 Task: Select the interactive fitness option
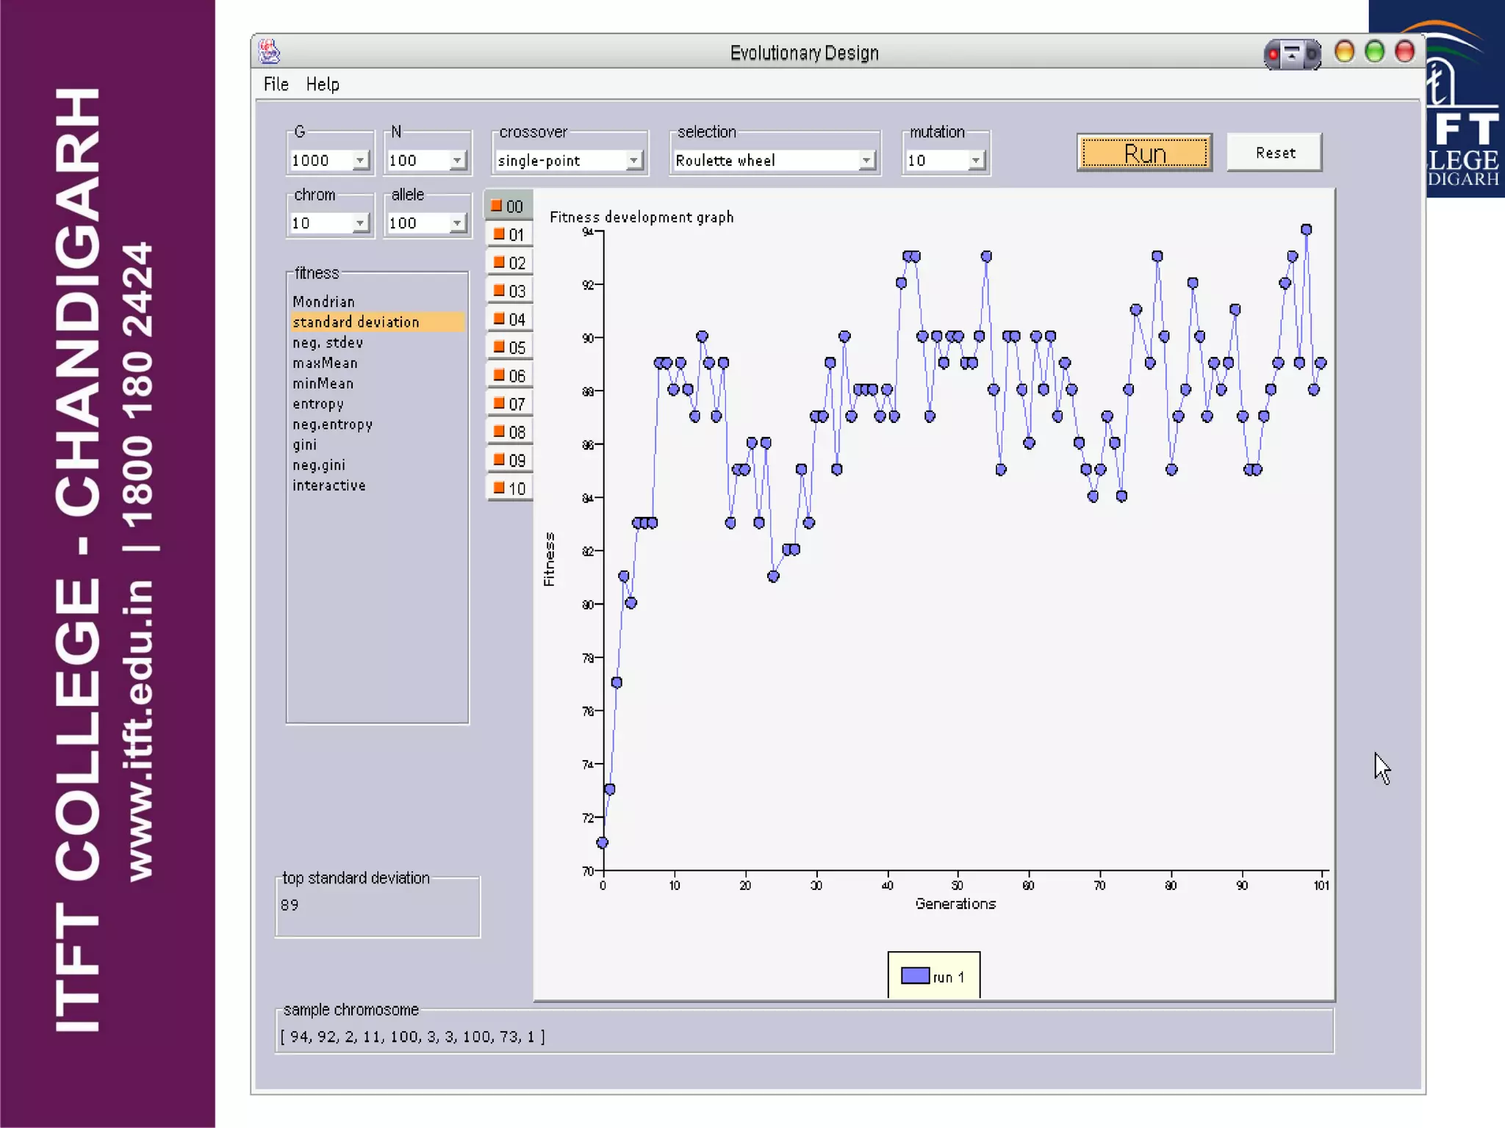(x=328, y=485)
